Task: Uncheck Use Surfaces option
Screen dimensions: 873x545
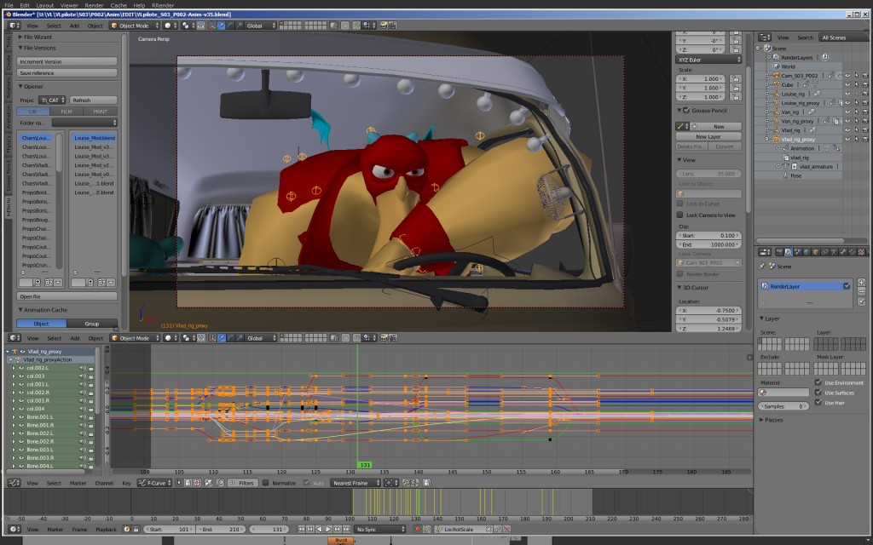Action: (818, 392)
